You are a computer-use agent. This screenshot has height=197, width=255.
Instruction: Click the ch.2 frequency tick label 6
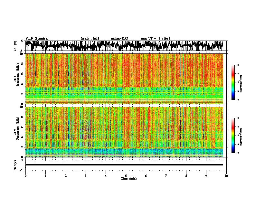pyautogui.click(x=23, y=127)
